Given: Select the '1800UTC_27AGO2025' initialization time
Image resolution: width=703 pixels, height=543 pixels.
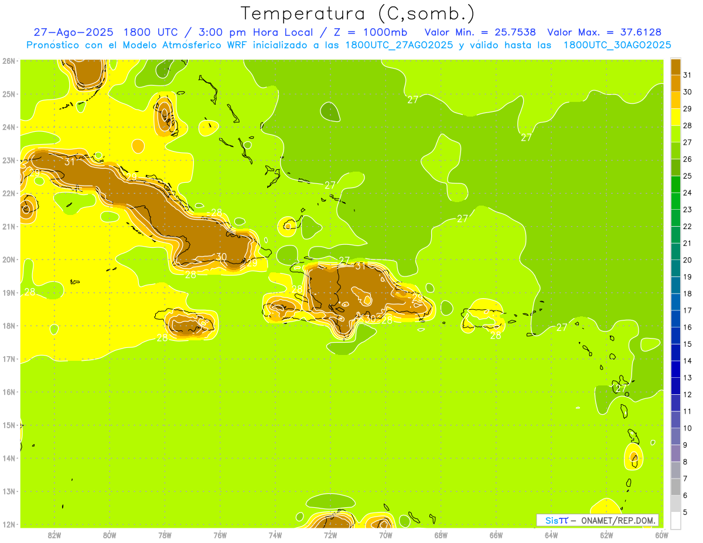Looking at the screenshot, I should coord(400,45).
